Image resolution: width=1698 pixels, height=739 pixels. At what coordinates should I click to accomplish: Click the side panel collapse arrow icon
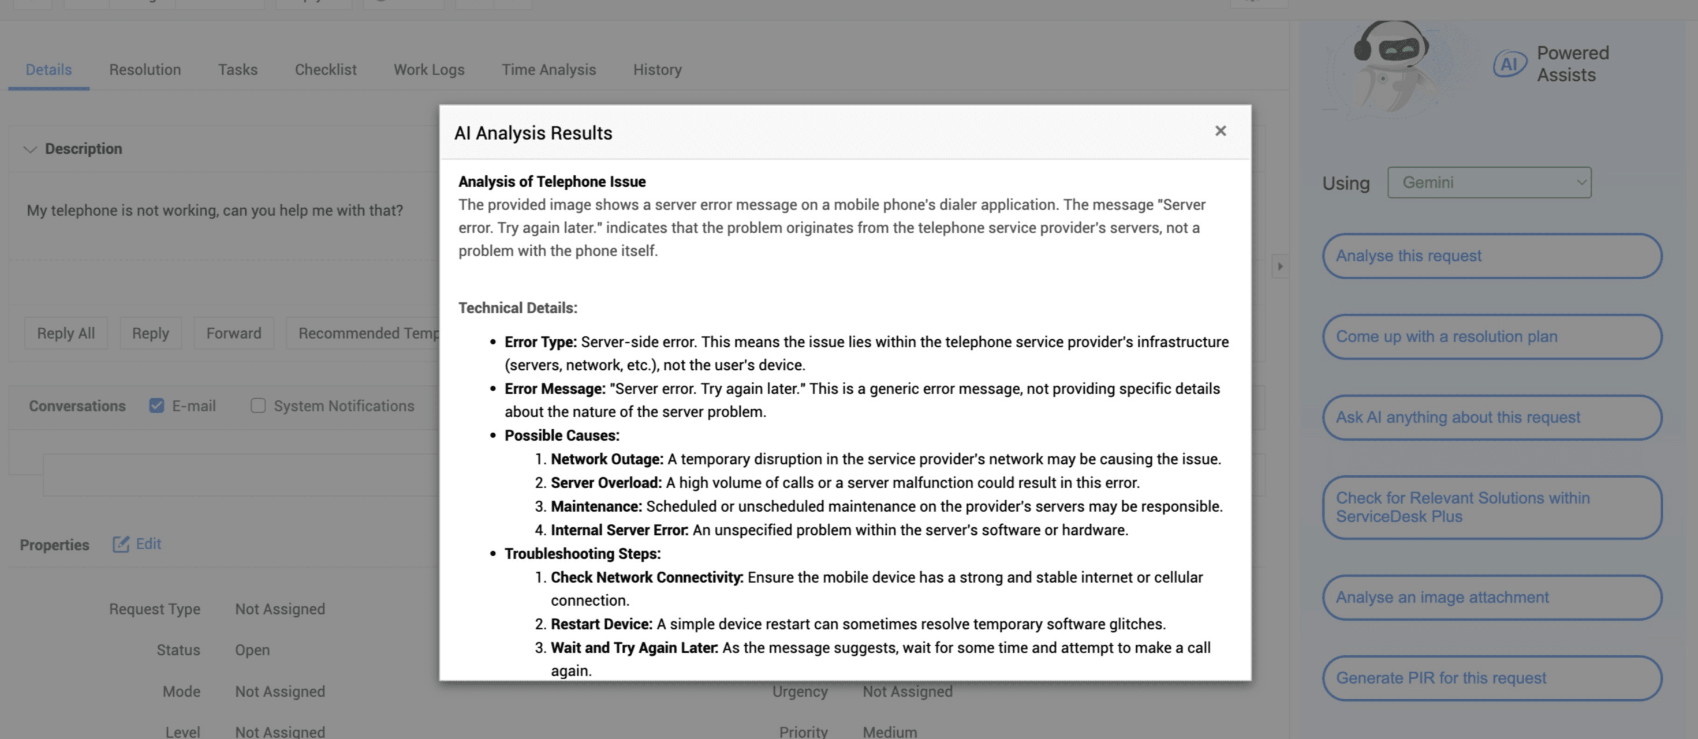[1279, 267]
